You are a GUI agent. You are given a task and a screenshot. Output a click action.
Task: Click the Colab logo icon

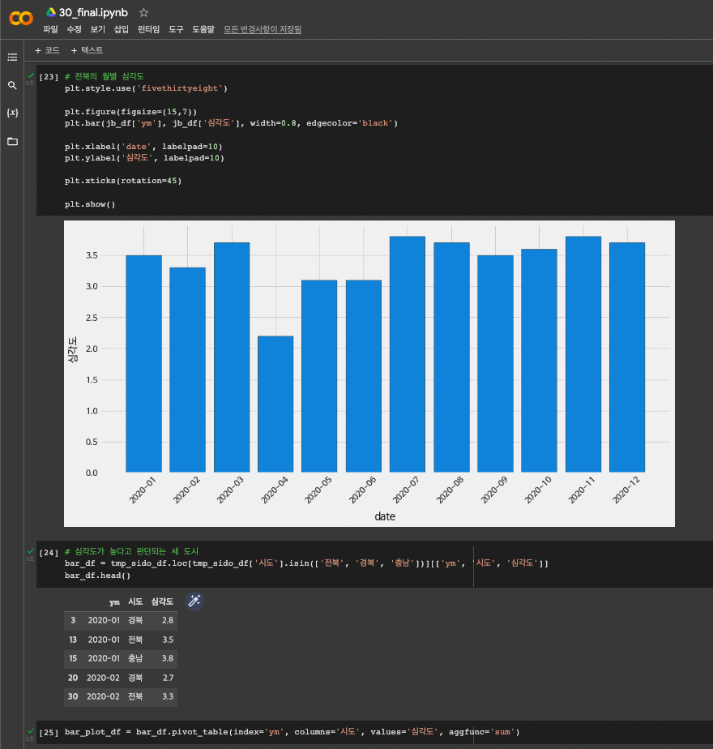tap(21, 19)
